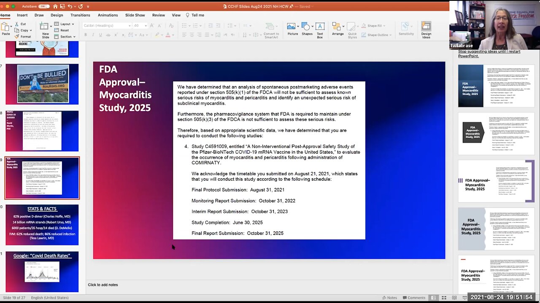Click the Redo arrow icon
The width and height of the screenshot is (540, 303).
click(x=81, y=6)
